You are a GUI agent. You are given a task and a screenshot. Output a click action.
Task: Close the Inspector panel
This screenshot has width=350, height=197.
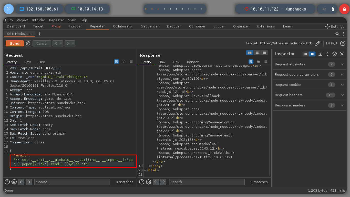342,54
